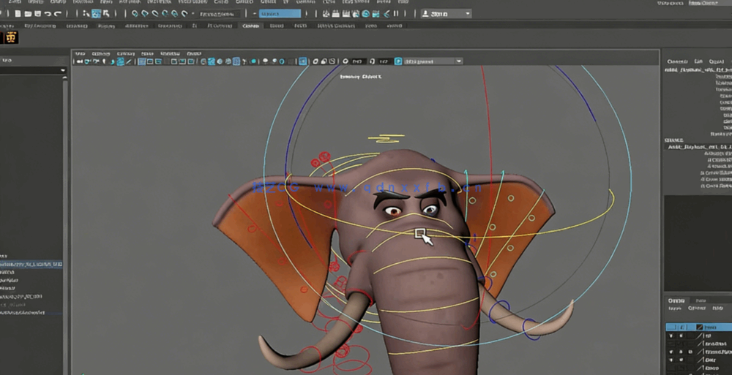
Task: Click the blue highlighted icon in viewport toolbar
Action: [303, 62]
